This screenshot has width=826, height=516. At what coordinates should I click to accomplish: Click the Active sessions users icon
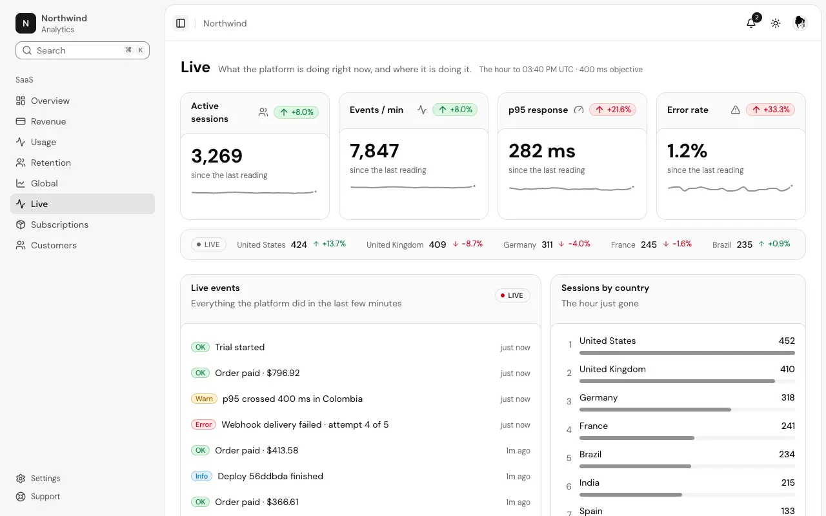pos(263,112)
